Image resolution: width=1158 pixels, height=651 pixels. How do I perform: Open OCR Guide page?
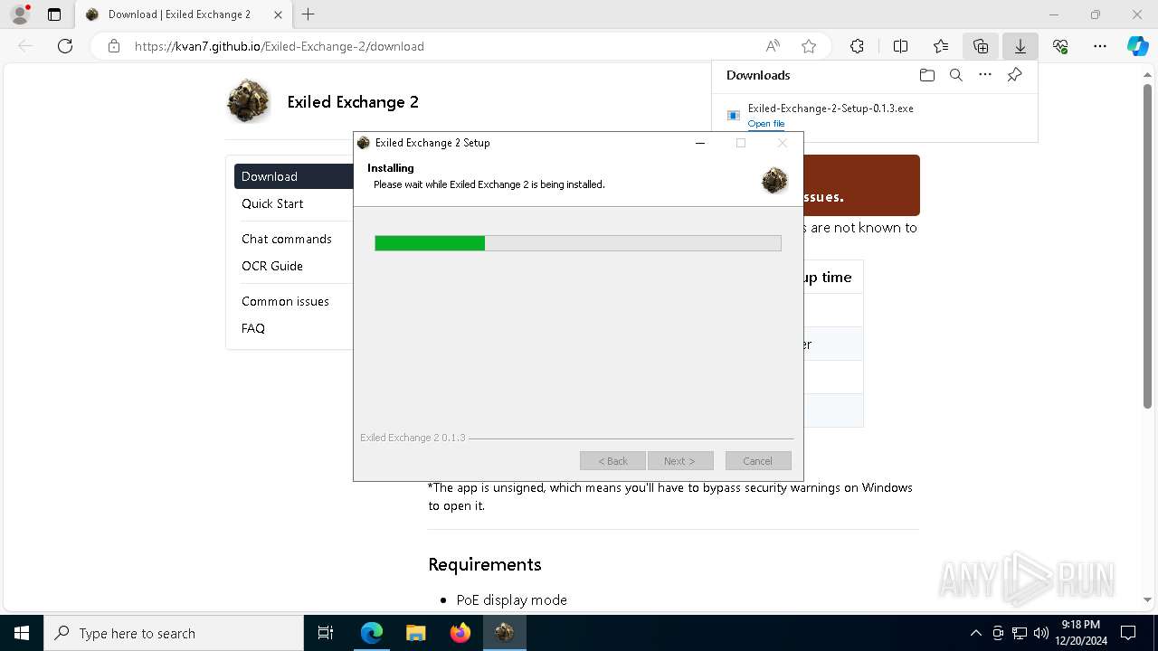click(x=272, y=266)
